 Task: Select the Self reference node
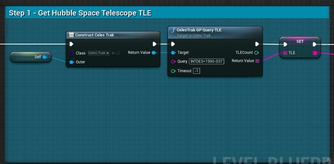click(31, 57)
